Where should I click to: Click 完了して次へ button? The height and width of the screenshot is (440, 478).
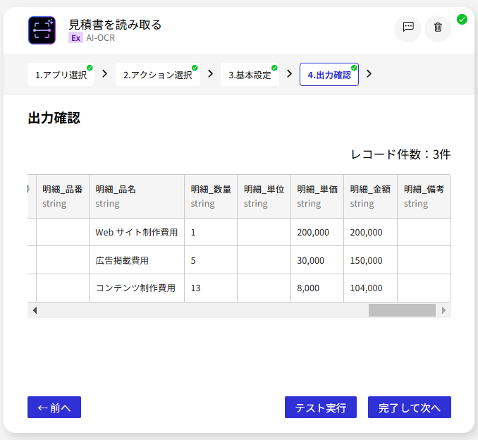[x=410, y=407]
